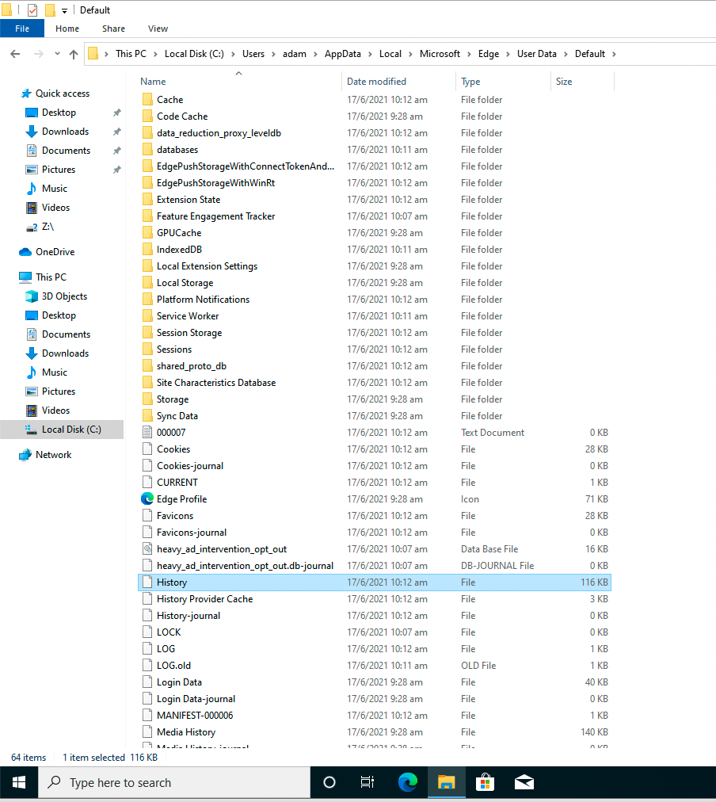Launch Microsoft Edge from the taskbar
716x802 pixels.
pyautogui.click(x=407, y=782)
